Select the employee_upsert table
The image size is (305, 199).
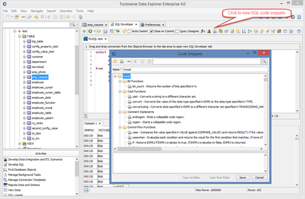tap(42, 118)
